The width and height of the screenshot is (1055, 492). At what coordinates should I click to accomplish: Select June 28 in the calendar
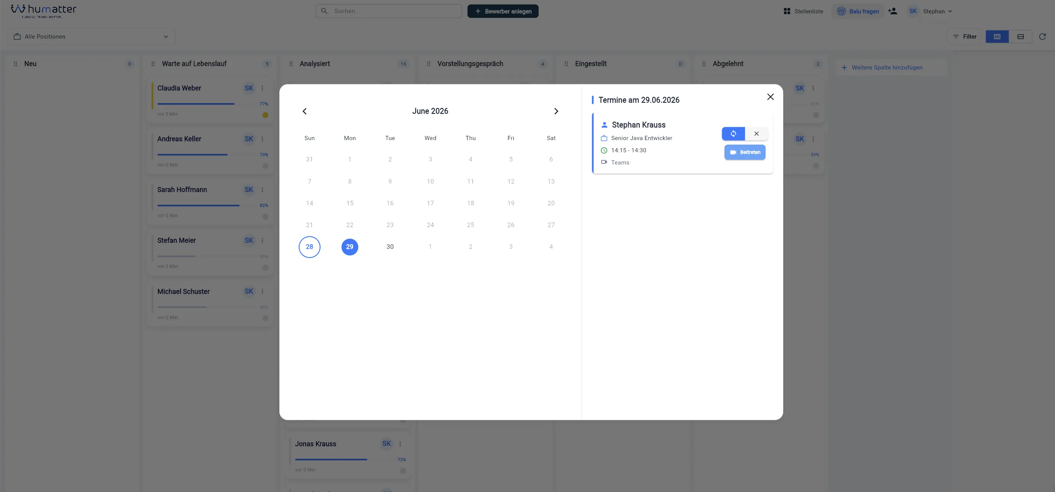[x=309, y=247]
